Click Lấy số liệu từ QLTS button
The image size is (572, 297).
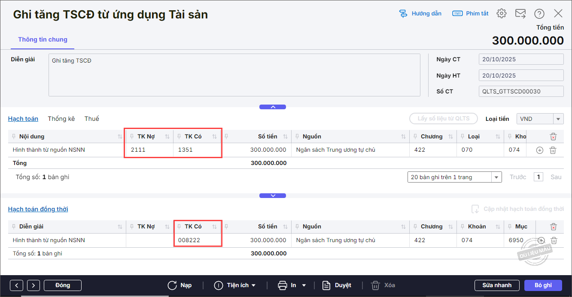point(443,119)
